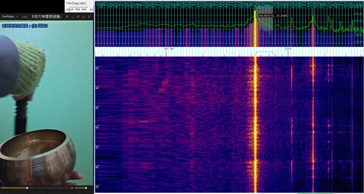
Task: Pin PotPlayer window always on top
Action: click(x=67, y=17)
